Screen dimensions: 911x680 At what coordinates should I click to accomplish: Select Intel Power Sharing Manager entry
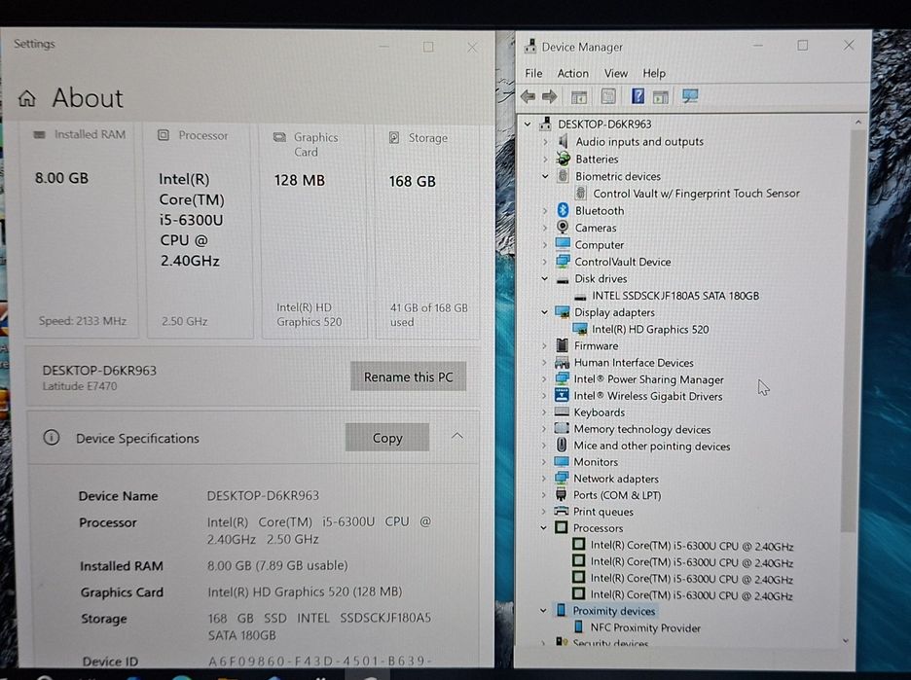(649, 379)
